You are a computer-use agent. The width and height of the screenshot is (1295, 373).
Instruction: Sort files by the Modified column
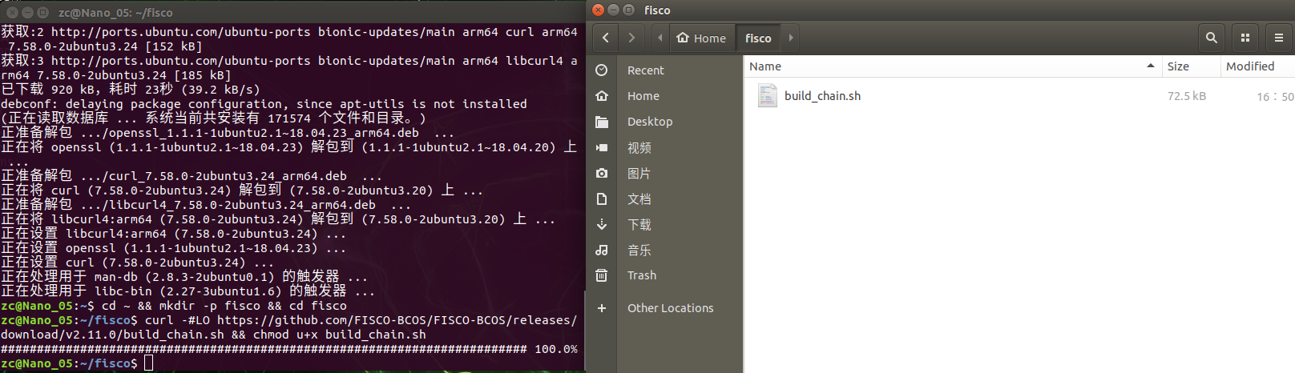pyautogui.click(x=1257, y=66)
